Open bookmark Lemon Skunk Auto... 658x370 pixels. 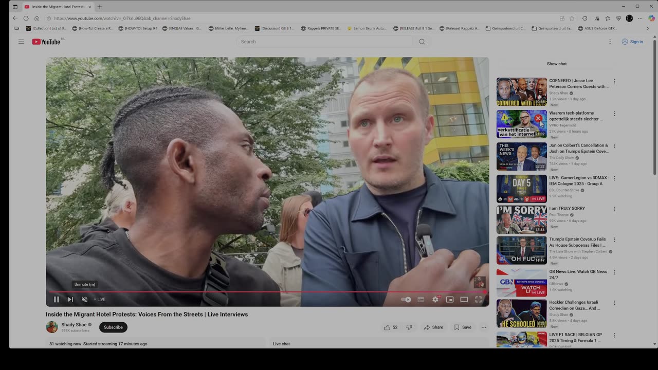pos(367,28)
